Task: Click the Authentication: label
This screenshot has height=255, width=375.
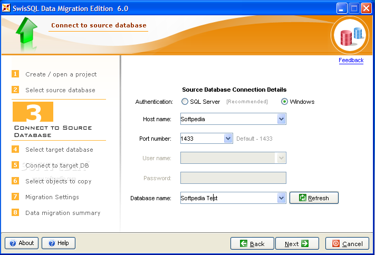Action: (154, 102)
